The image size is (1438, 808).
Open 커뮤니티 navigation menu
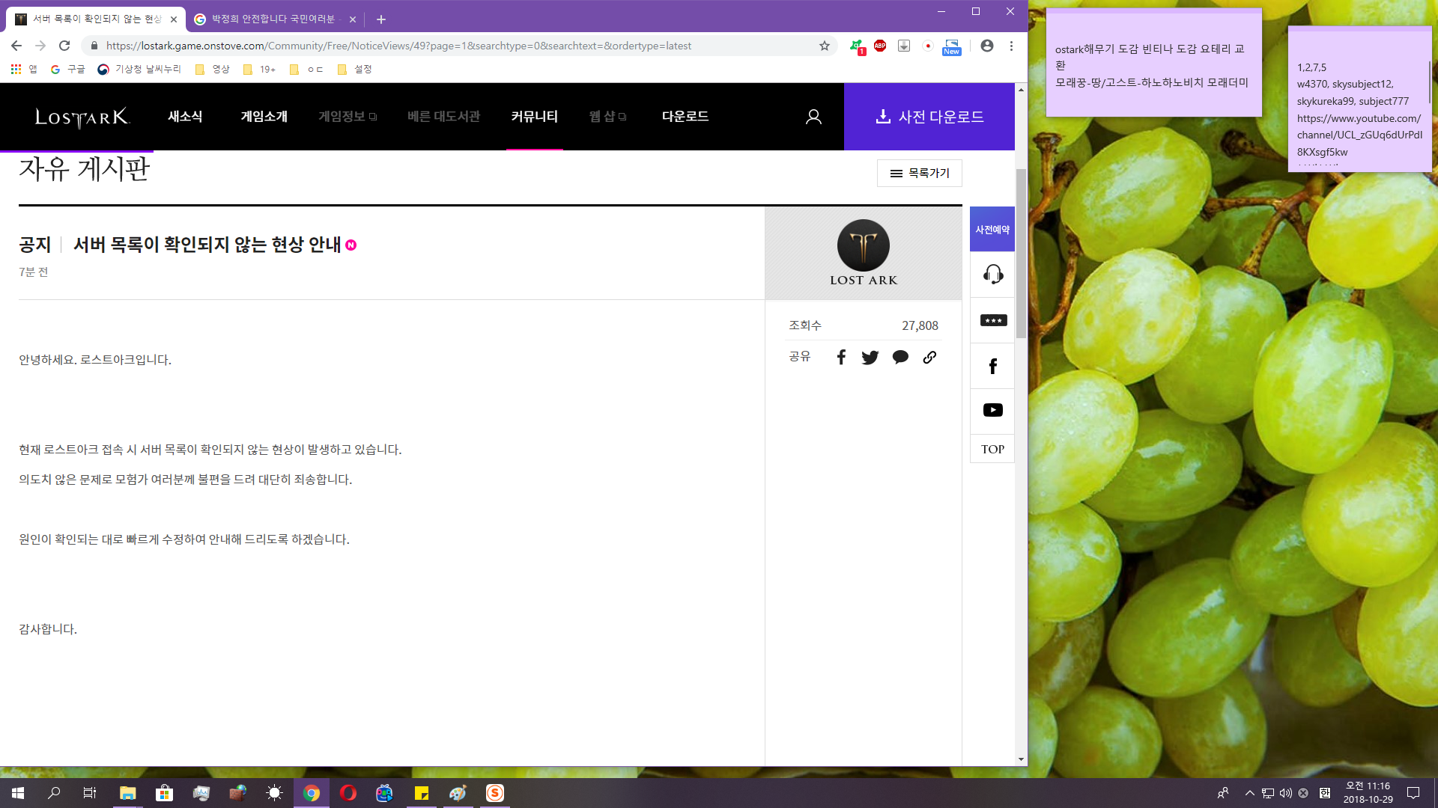pos(534,117)
